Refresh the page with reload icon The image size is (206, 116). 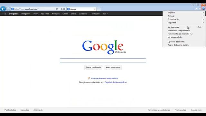click(x=61, y=9)
